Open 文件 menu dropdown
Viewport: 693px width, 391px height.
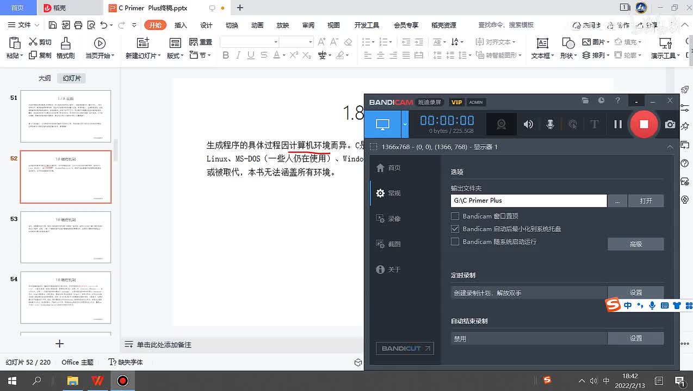click(23, 25)
